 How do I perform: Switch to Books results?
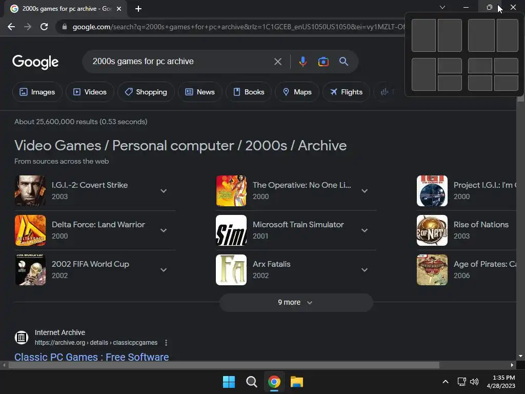tap(249, 92)
